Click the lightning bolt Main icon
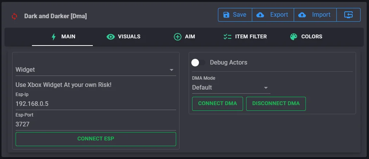 pos(54,37)
